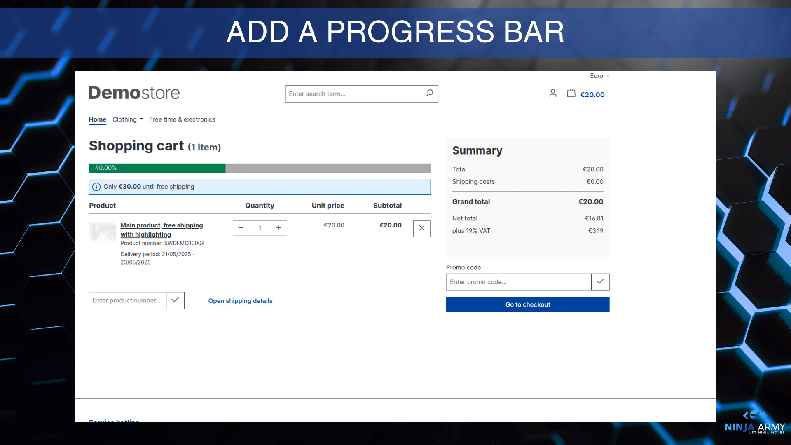Open Main product free shipping link
791x445 pixels.
click(x=161, y=230)
